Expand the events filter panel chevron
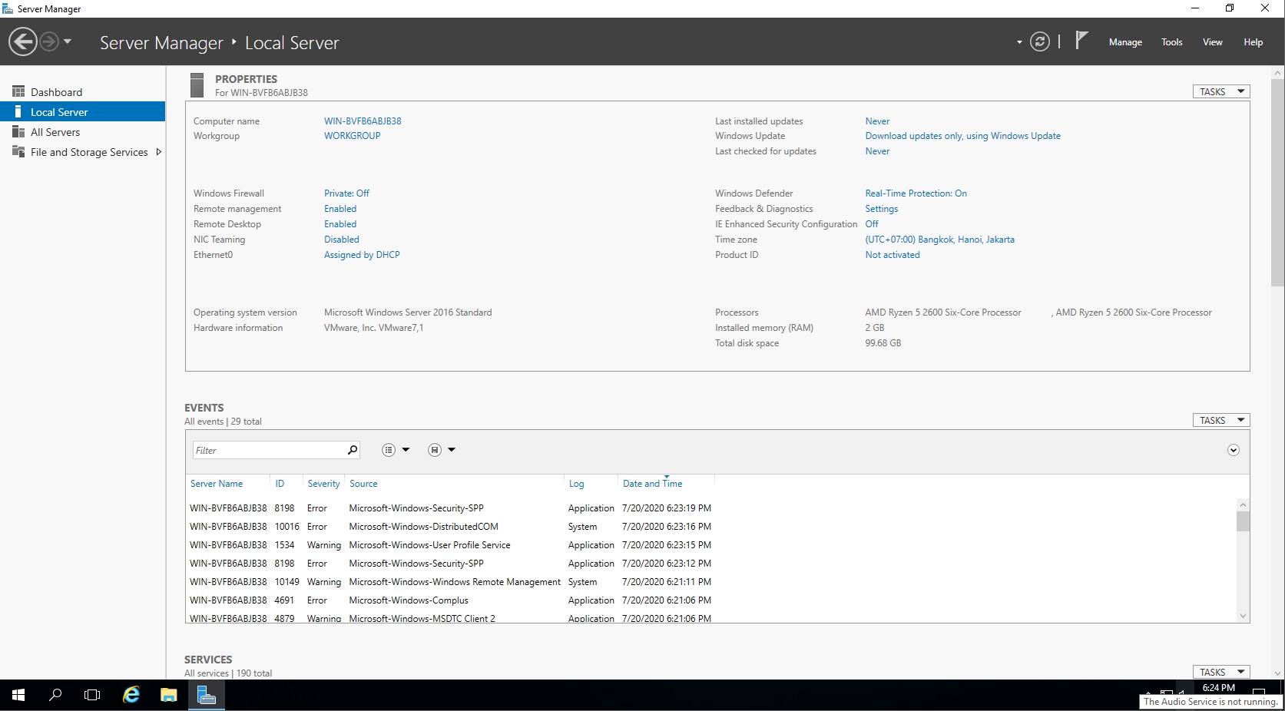This screenshot has height=711, width=1285. pos(1233,450)
